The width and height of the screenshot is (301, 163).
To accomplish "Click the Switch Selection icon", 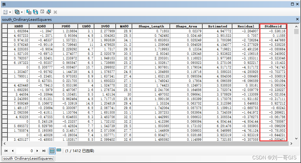I will click(x=35, y=12).
